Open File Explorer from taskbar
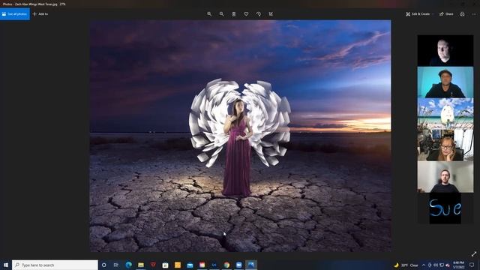Viewport: 480px width, 270px height. pyautogui.click(x=141, y=265)
